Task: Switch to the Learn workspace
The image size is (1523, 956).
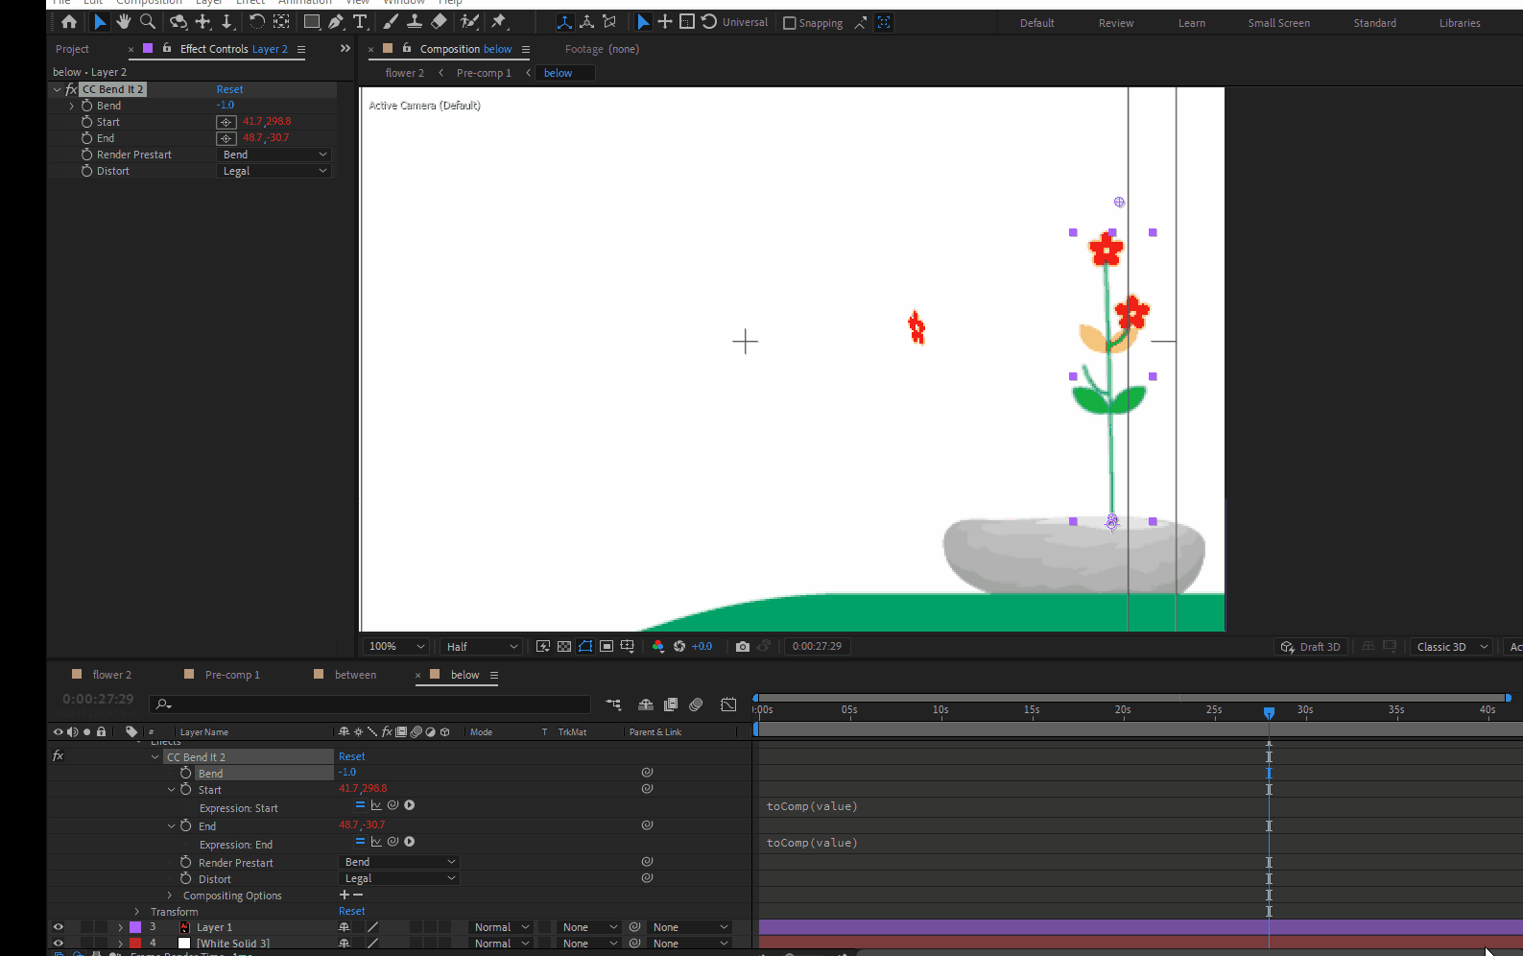Action: point(1192,23)
